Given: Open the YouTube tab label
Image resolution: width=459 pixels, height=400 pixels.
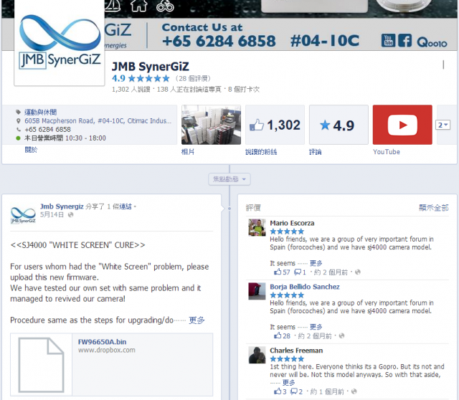Looking at the screenshot, I should coord(387,151).
